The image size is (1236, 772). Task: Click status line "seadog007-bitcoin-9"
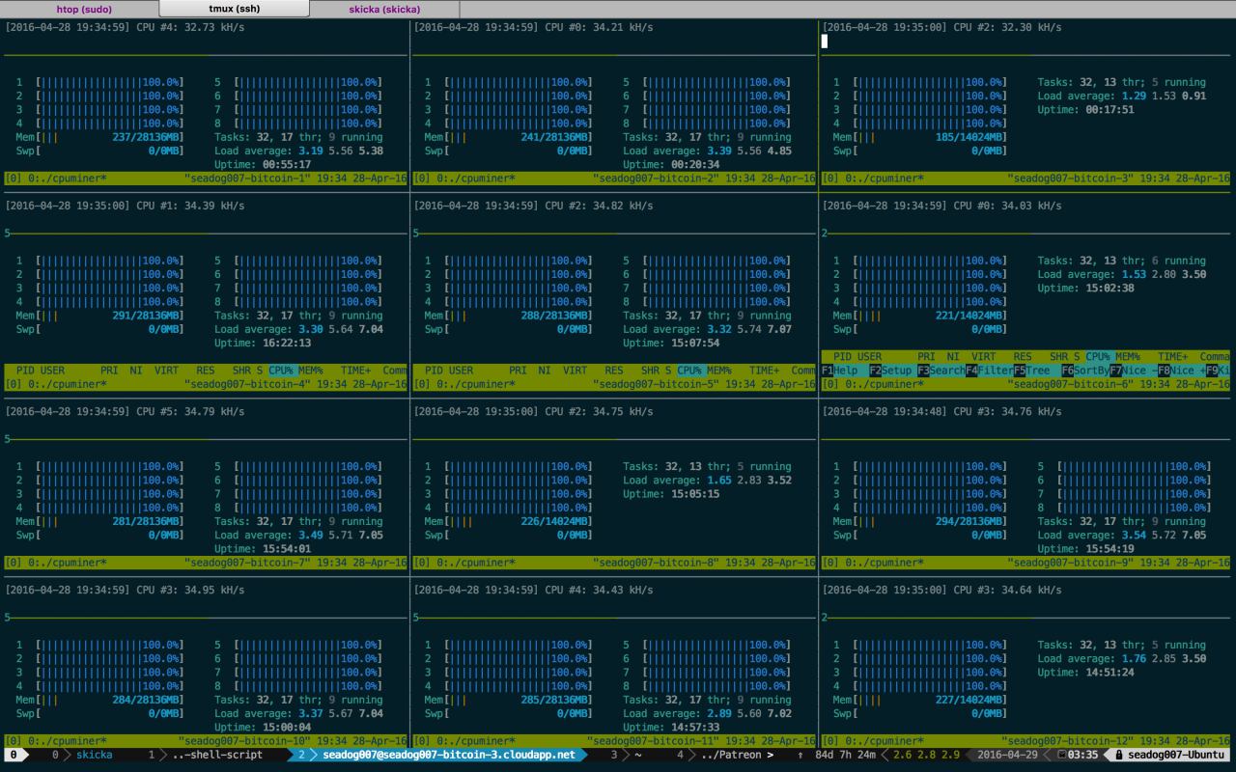click(x=1070, y=563)
